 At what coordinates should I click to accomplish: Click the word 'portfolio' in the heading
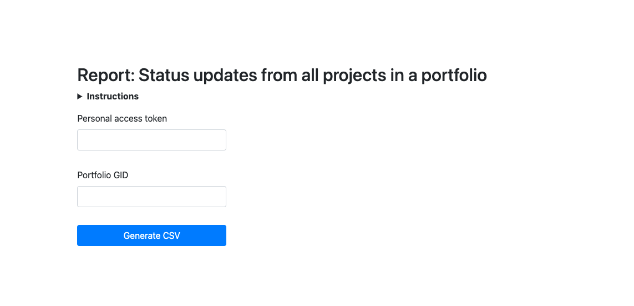(x=454, y=76)
